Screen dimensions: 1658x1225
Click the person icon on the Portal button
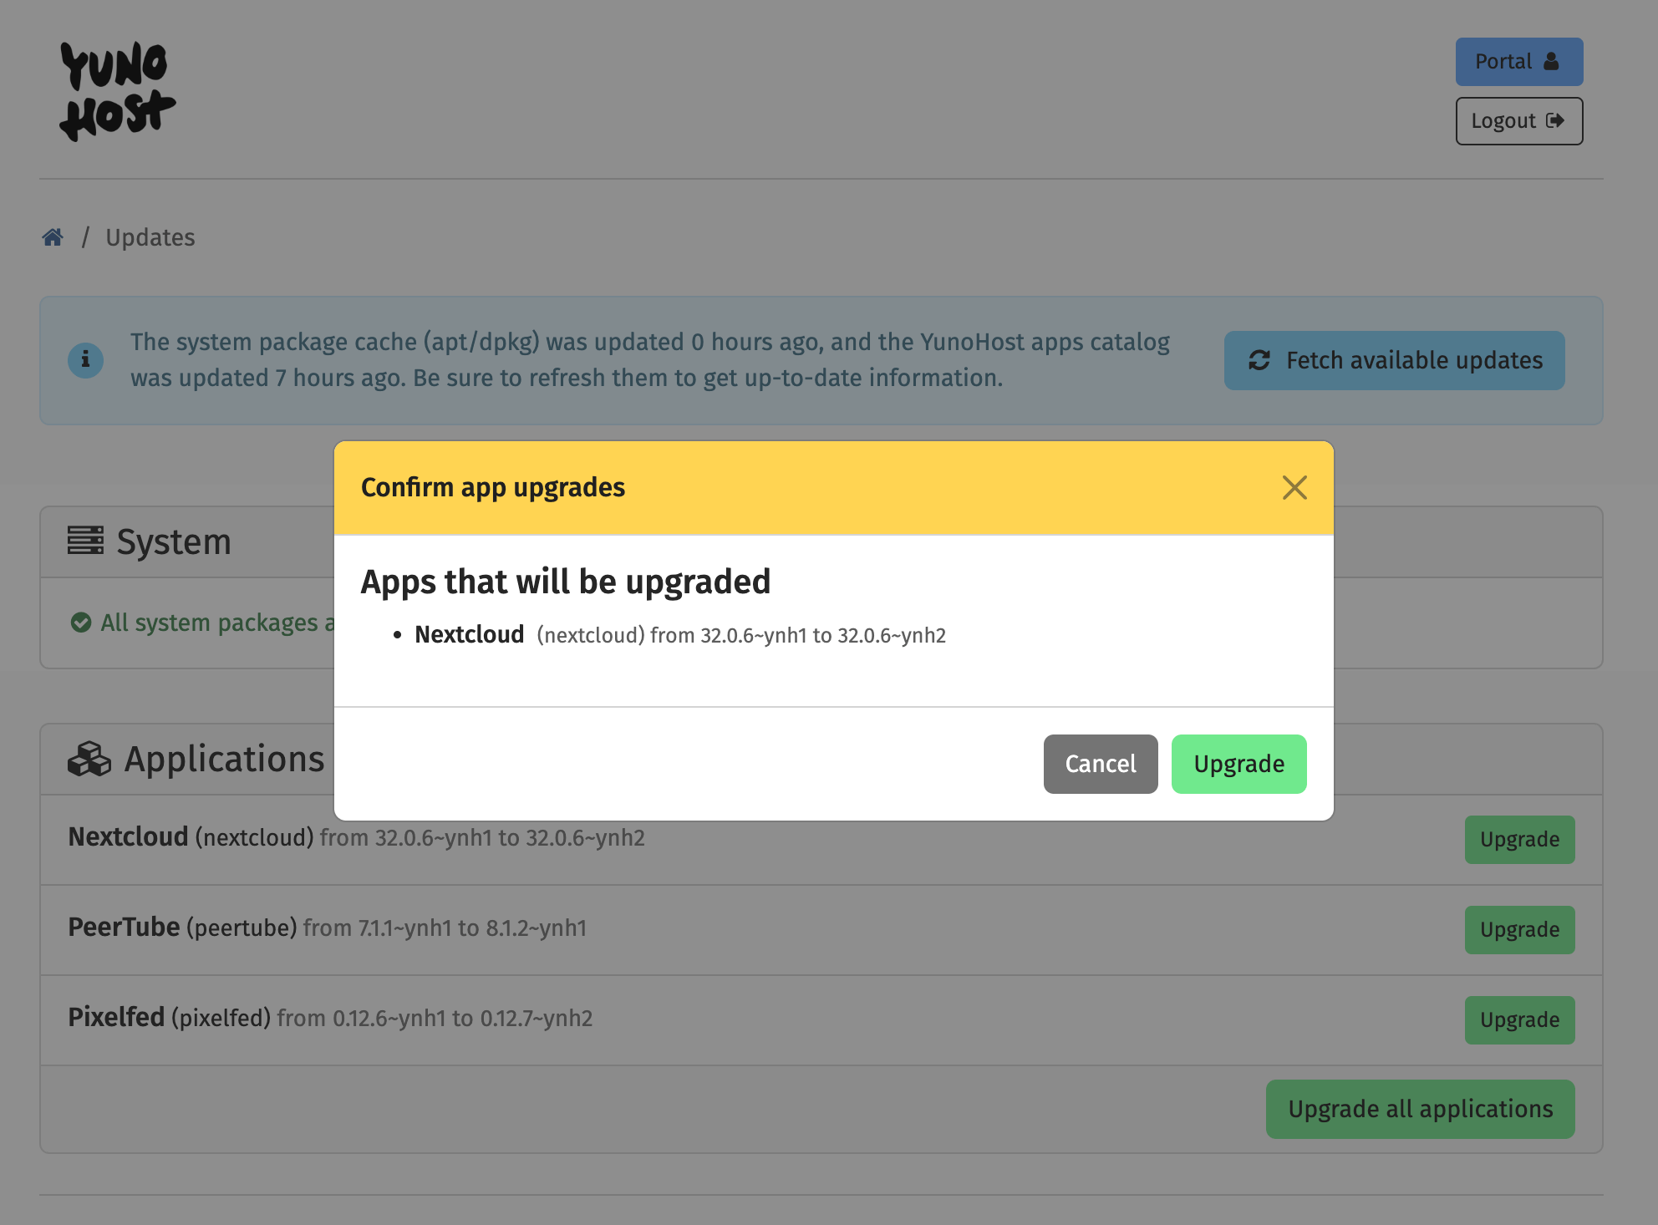click(x=1550, y=60)
